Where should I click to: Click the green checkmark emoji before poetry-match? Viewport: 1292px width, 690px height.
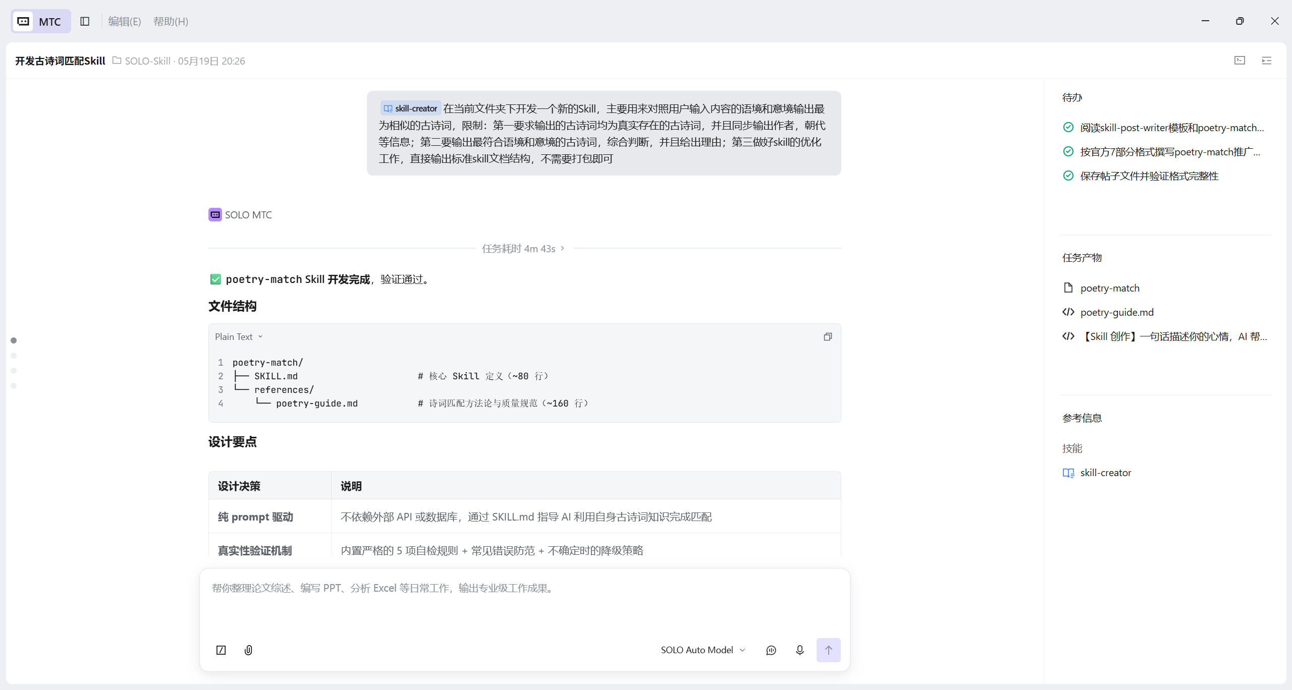pos(216,279)
